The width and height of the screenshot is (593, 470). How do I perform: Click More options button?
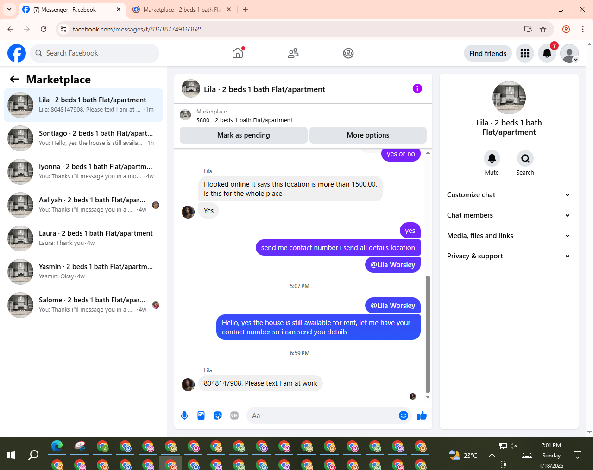(x=368, y=135)
